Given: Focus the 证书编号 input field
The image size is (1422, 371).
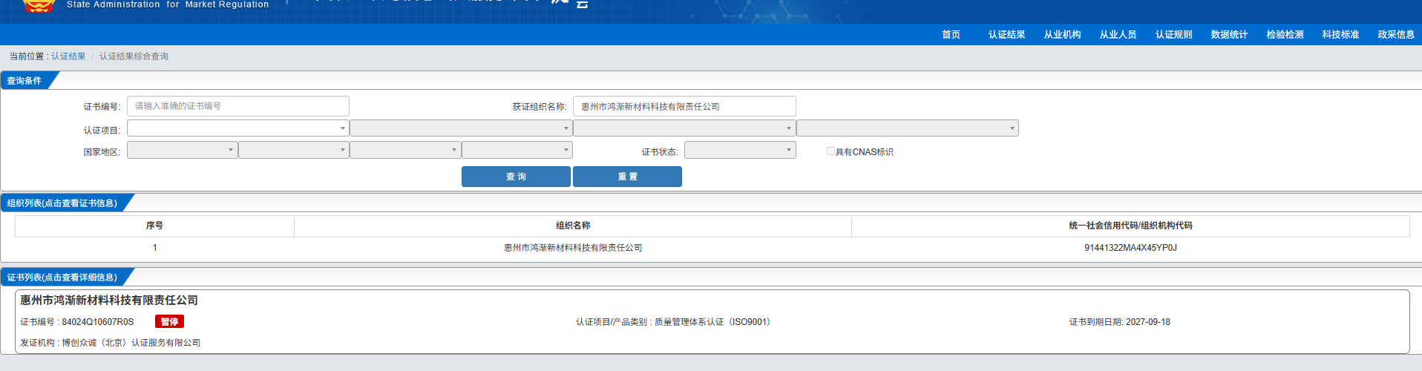Looking at the screenshot, I should click(x=237, y=106).
